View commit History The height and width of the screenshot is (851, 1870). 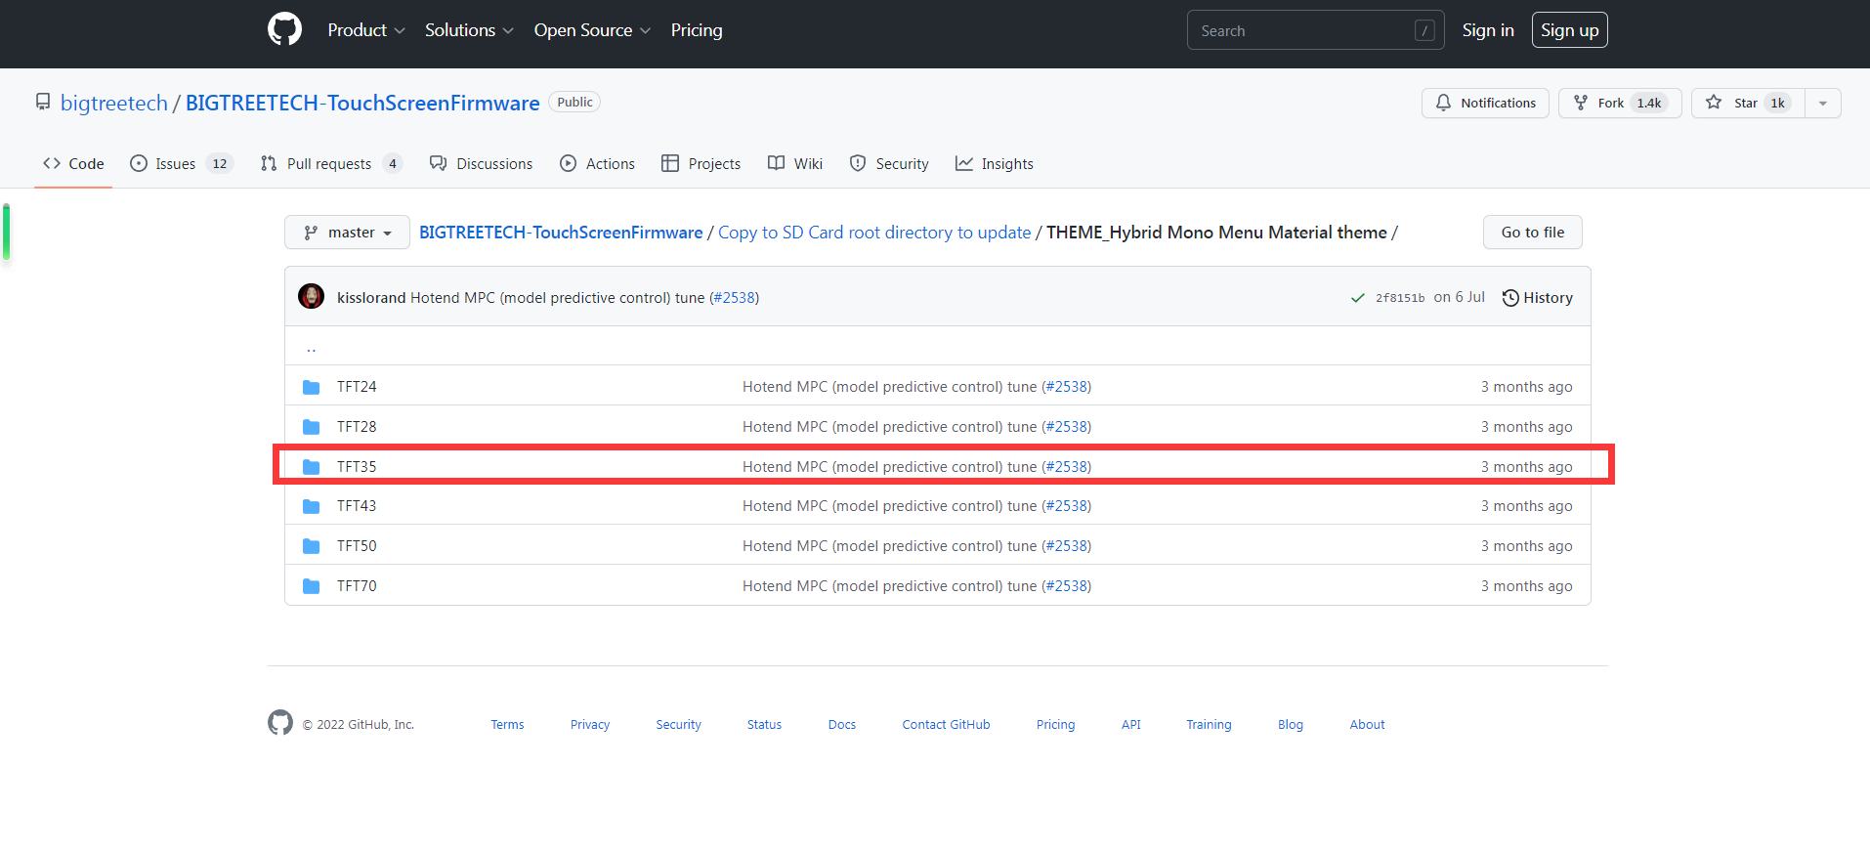click(1537, 298)
